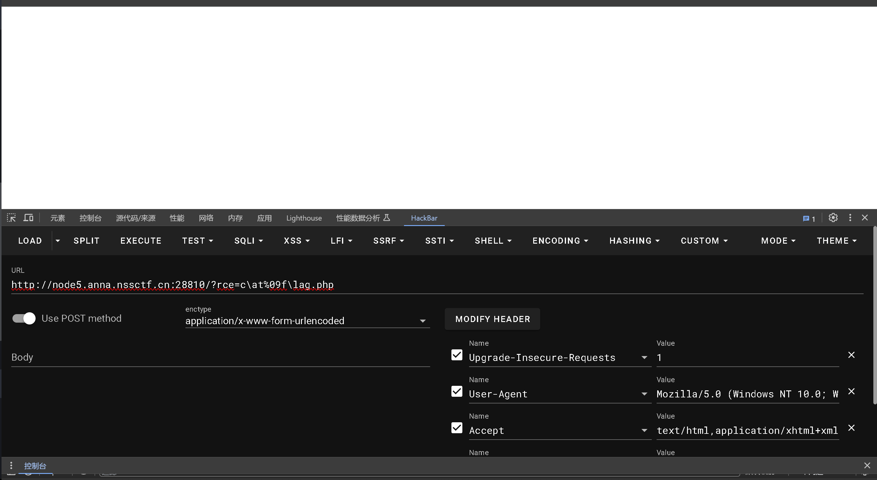Expand the SQLI payload menu
This screenshot has height=480, width=877.
[x=248, y=241]
